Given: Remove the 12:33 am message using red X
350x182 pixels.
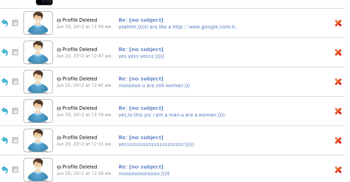Looking at the screenshot, I should (338, 140).
